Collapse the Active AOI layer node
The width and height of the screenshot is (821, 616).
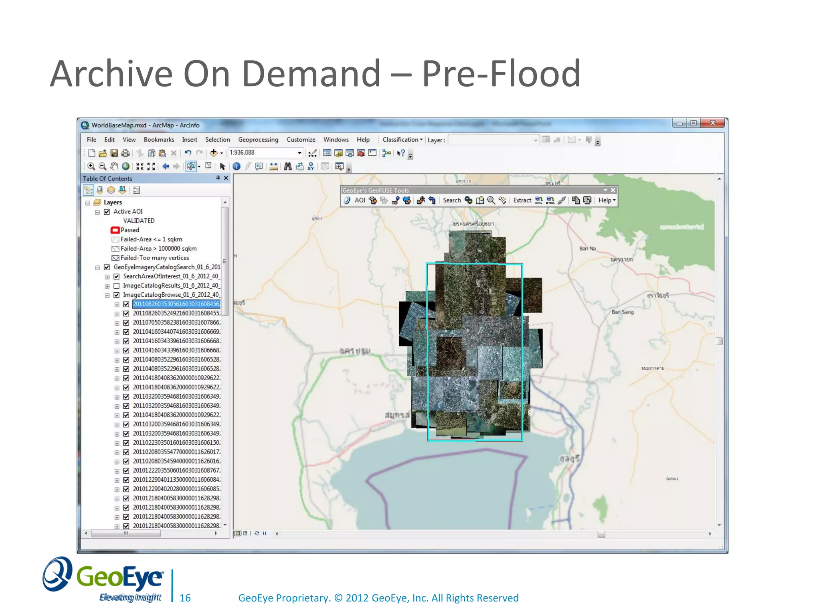(x=97, y=212)
